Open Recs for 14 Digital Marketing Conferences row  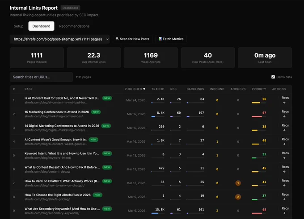point(285,128)
